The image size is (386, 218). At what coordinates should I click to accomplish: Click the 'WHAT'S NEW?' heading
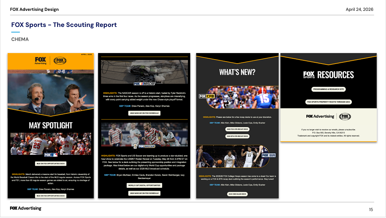tap(237, 72)
